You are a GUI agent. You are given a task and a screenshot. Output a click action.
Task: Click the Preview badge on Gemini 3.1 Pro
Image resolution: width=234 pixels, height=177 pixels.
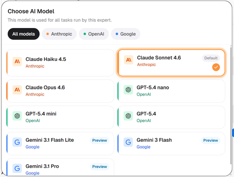pos(99,167)
